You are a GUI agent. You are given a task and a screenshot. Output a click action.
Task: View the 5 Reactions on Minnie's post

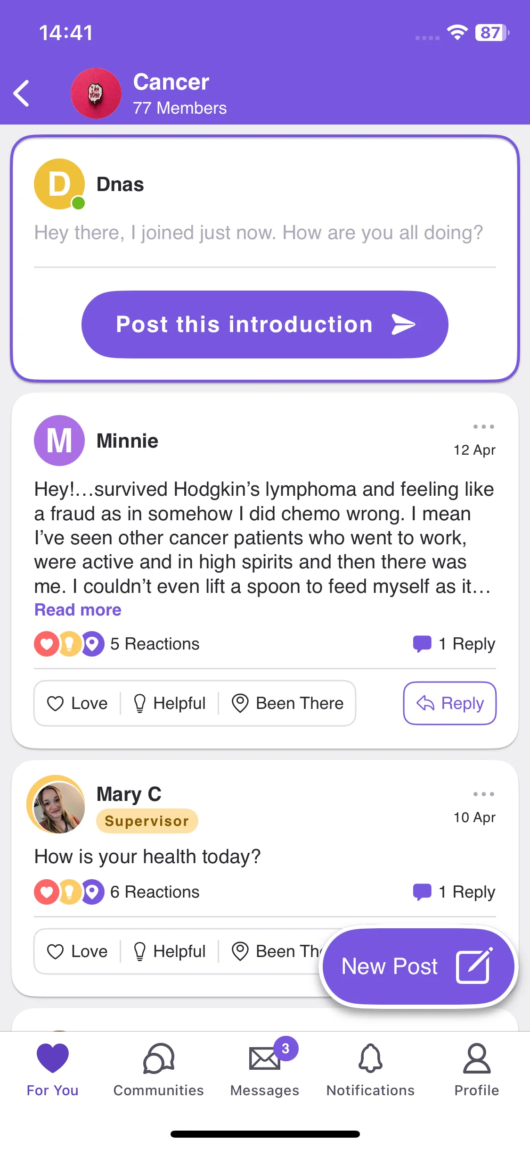click(117, 644)
